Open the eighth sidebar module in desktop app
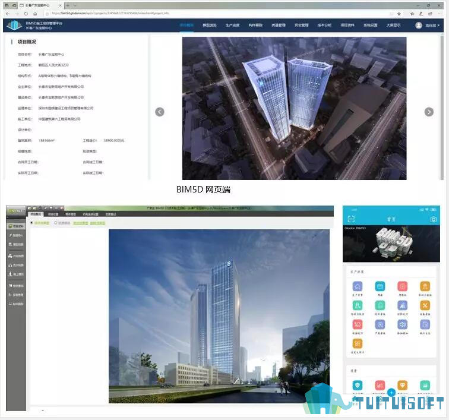The height and width of the screenshot is (420, 449). coord(16,295)
